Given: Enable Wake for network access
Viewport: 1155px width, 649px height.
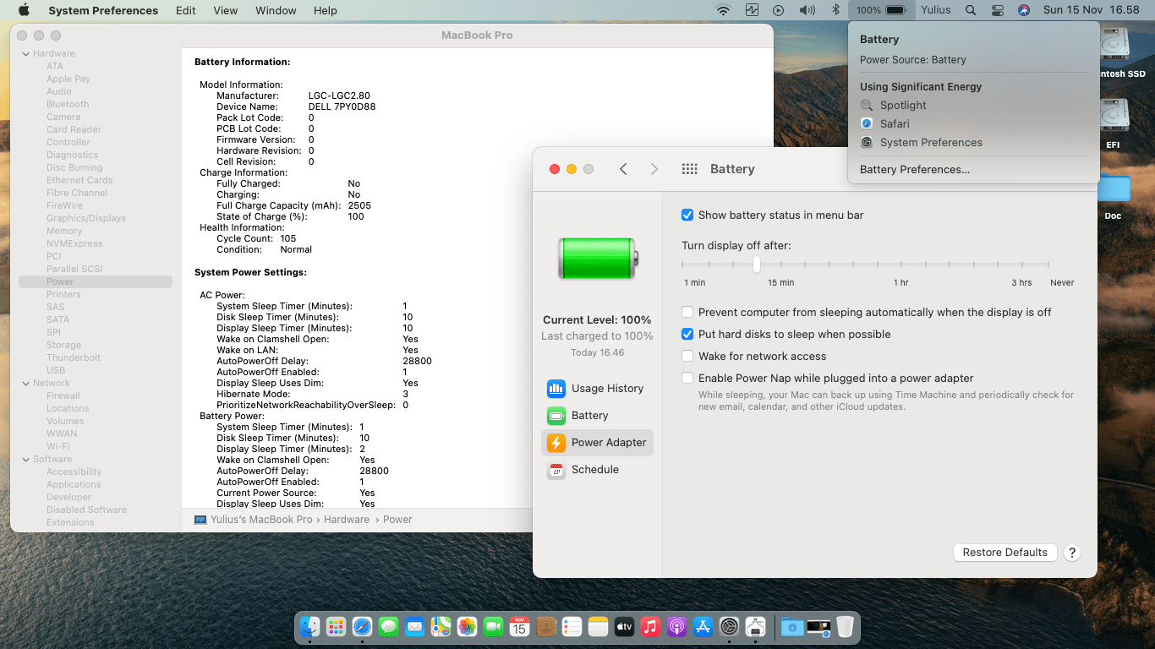Looking at the screenshot, I should 687,357.
